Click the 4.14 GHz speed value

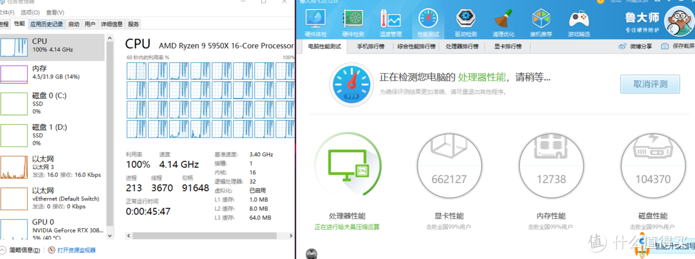point(179,165)
